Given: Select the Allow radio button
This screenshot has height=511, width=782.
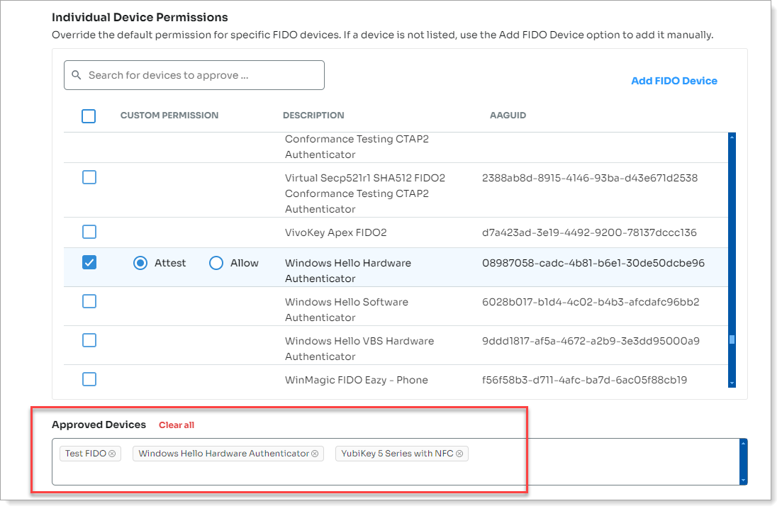Looking at the screenshot, I should 216,263.
